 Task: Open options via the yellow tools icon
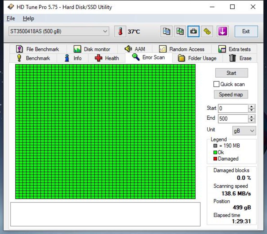(207, 31)
